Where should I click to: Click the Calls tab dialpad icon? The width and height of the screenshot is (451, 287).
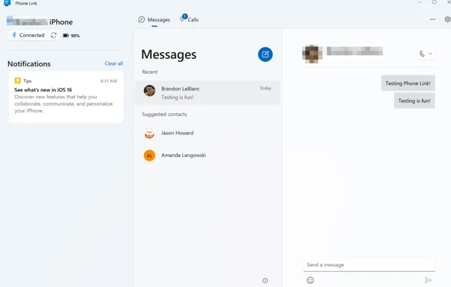(x=182, y=19)
